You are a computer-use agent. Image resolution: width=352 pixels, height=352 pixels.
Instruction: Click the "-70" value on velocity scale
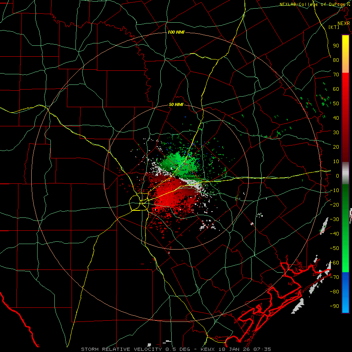(334, 277)
